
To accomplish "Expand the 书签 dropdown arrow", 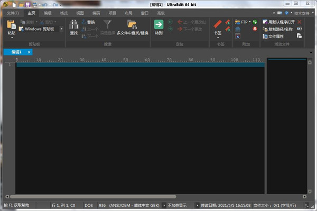I will click(218, 38).
